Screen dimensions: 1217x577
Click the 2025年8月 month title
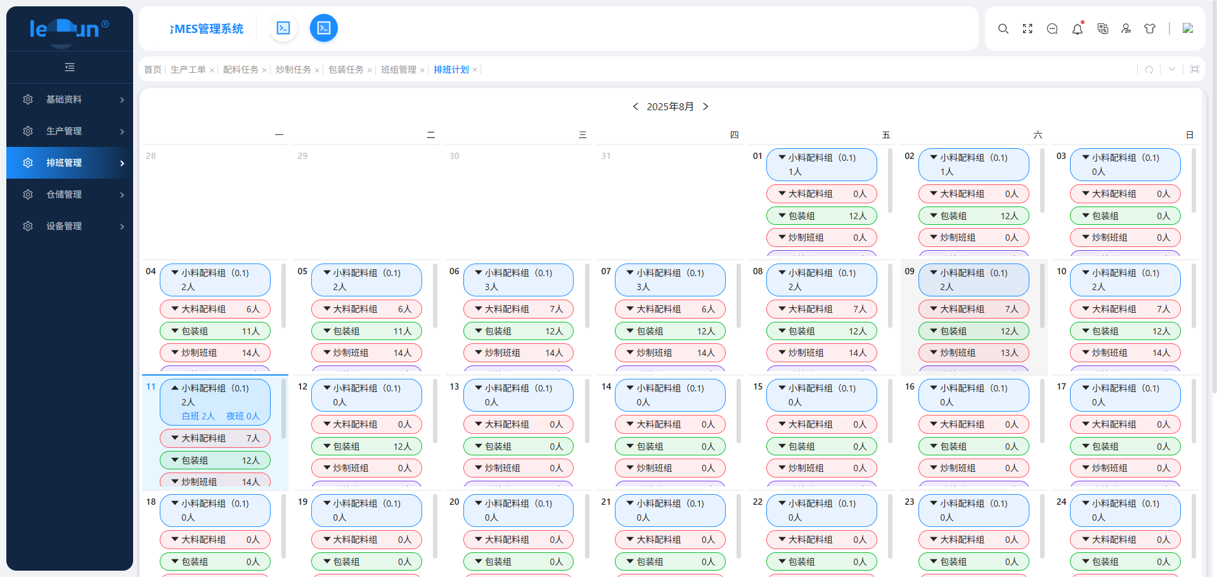coord(670,106)
